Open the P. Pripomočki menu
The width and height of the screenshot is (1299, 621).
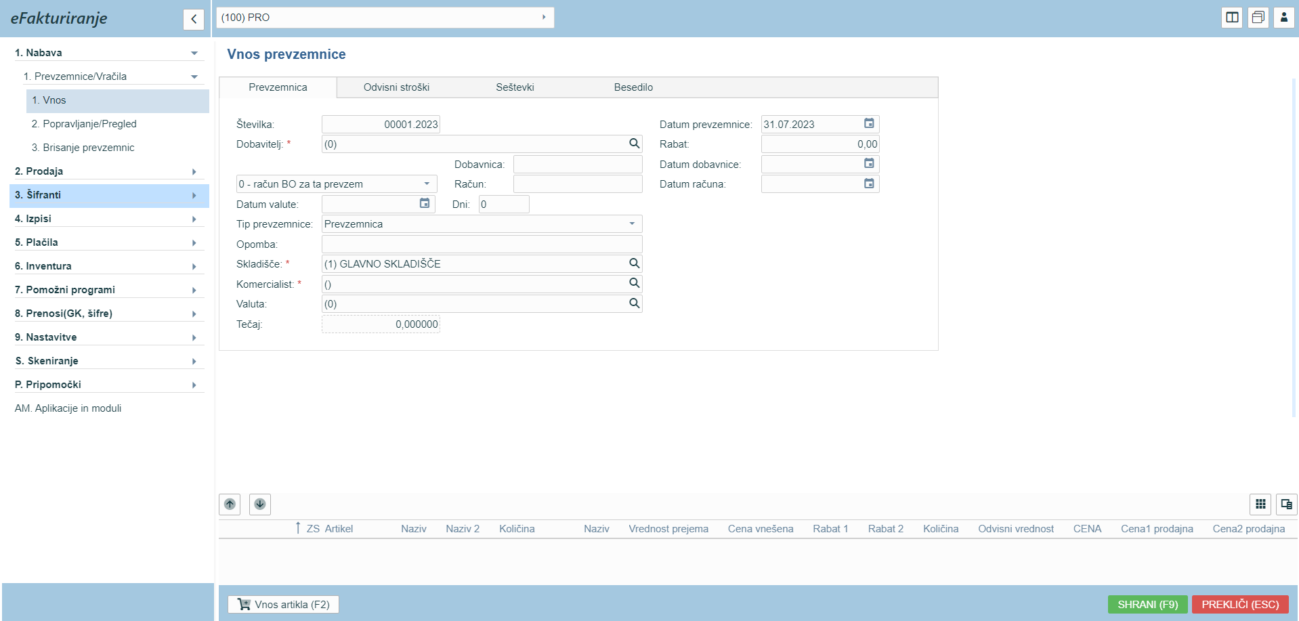click(108, 385)
